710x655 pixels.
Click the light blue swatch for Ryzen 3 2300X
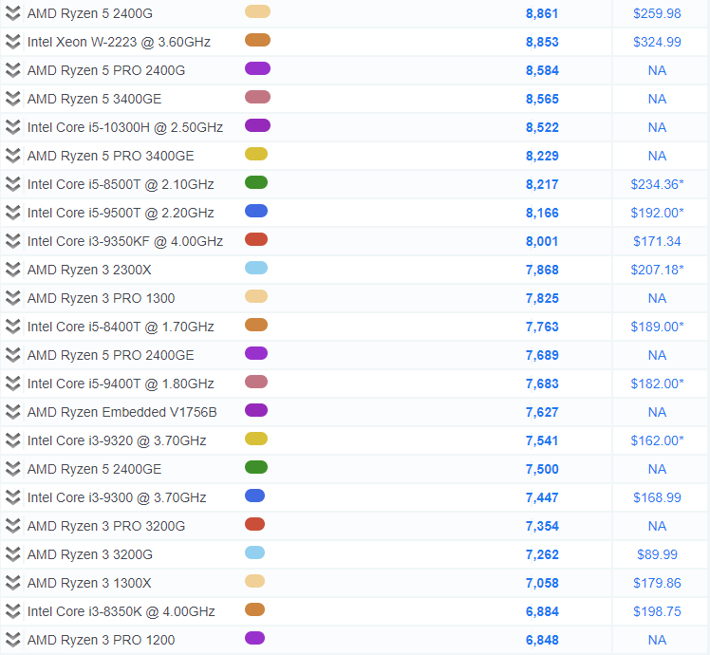pyautogui.click(x=256, y=268)
